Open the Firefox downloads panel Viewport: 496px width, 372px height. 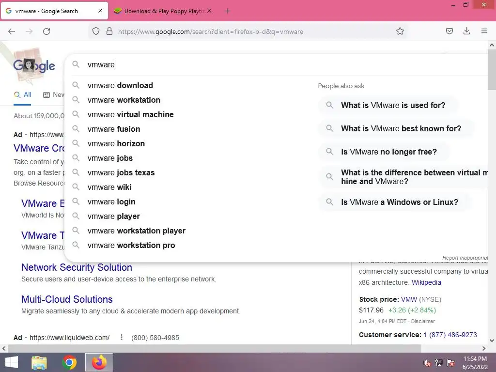click(x=466, y=31)
